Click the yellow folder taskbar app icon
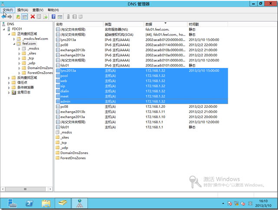 pos(63,203)
